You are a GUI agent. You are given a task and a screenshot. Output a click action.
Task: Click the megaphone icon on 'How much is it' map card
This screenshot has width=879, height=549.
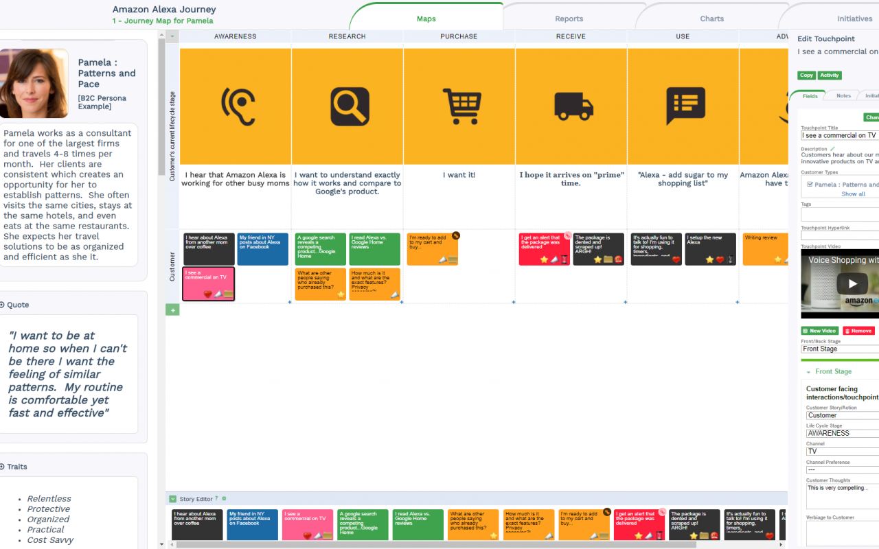[395, 294]
